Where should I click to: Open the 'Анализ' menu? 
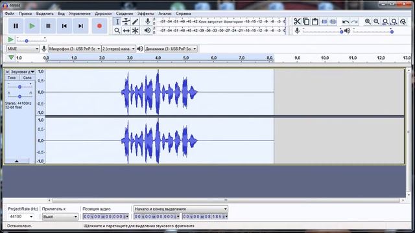click(x=165, y=14)
